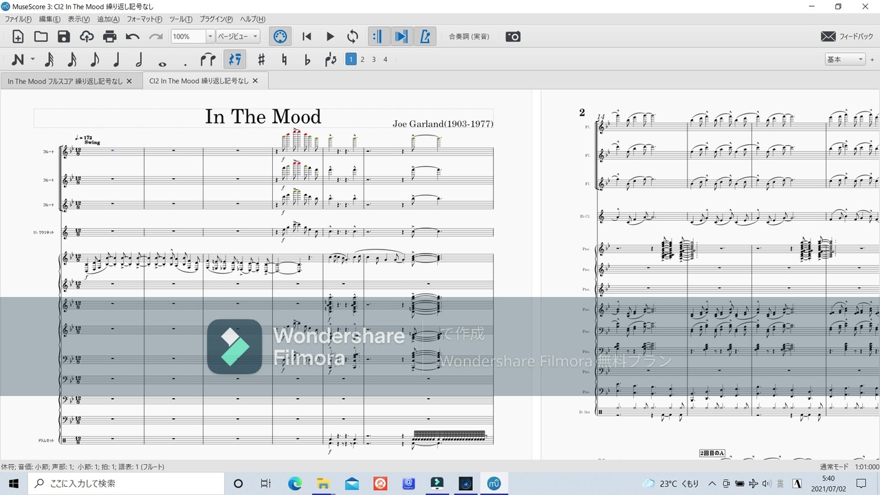The width and height of the screenshot is (880, 495).
Task: Toggle MIDI input button
Action: (280, 36)
